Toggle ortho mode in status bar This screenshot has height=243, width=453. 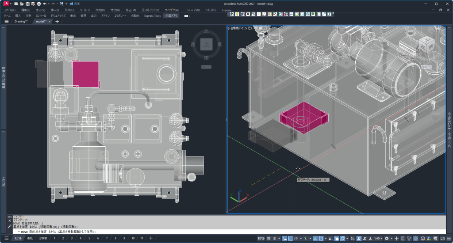[x=289, y=239]
